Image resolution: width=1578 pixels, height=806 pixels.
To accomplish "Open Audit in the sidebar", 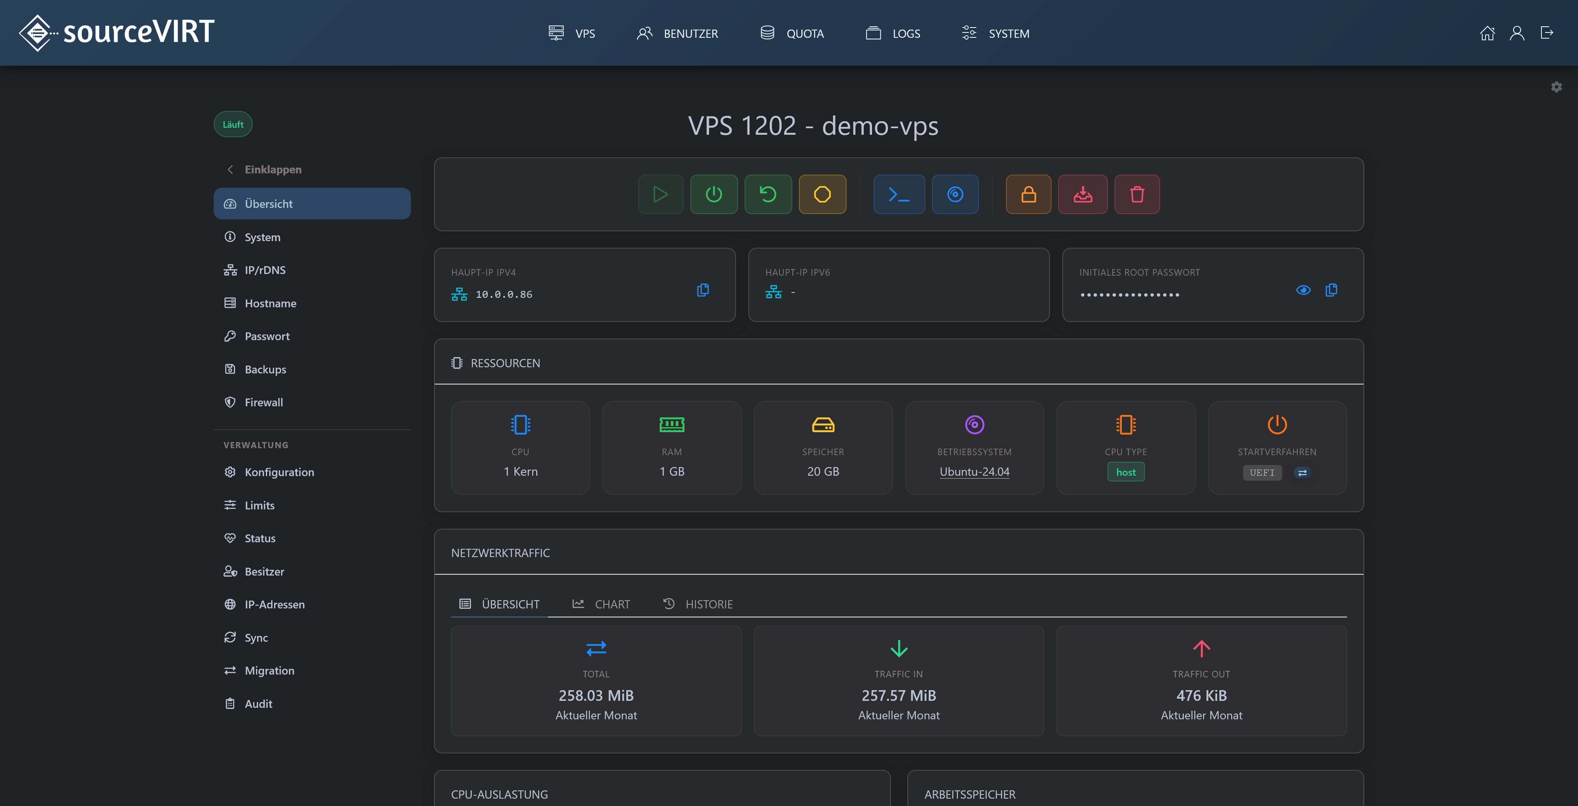I will tap(312, 704).
